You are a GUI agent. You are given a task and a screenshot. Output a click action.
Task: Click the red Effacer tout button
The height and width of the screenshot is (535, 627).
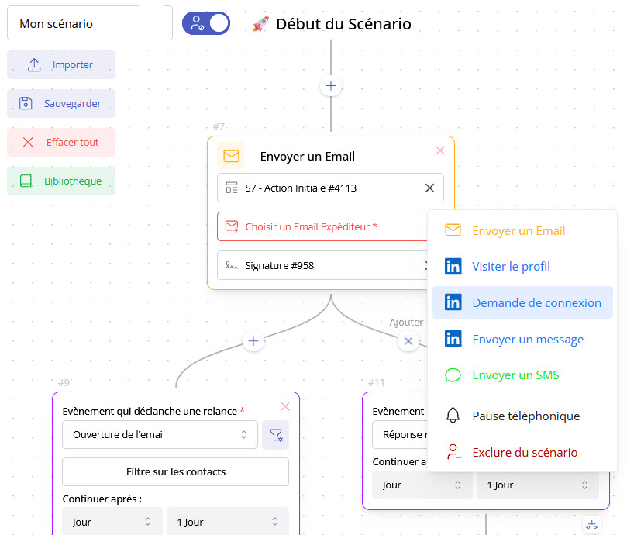click(x=61, y=143)
